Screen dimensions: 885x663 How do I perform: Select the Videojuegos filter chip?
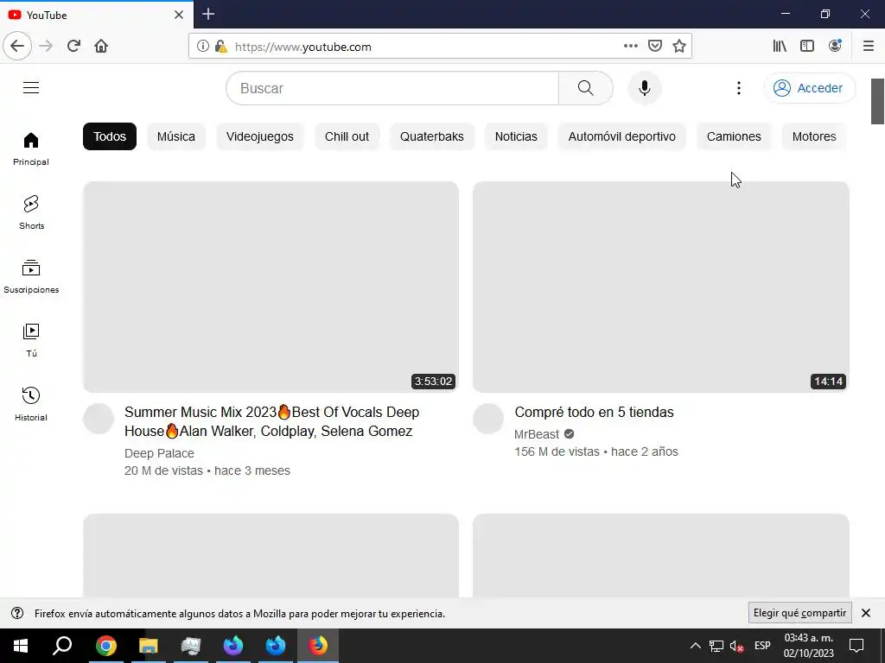pyautogui.click(x=259, y=136)
